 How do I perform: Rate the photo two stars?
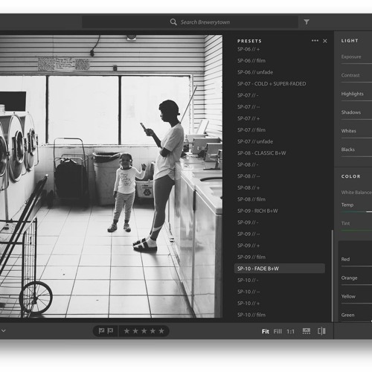(135, 331)
